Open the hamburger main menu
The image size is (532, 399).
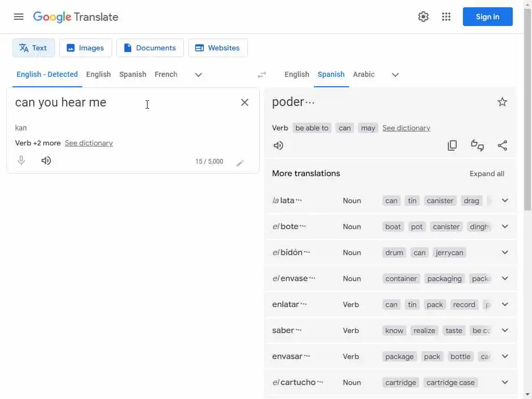coord(19,17)
